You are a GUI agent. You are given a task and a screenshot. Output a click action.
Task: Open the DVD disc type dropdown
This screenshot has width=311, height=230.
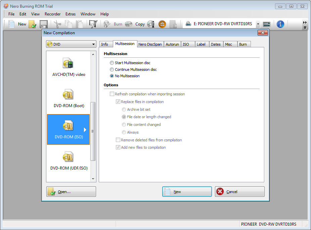[71, 44]
